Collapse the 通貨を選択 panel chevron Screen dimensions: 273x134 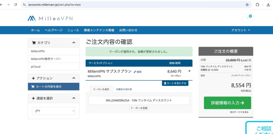[74, 98]
